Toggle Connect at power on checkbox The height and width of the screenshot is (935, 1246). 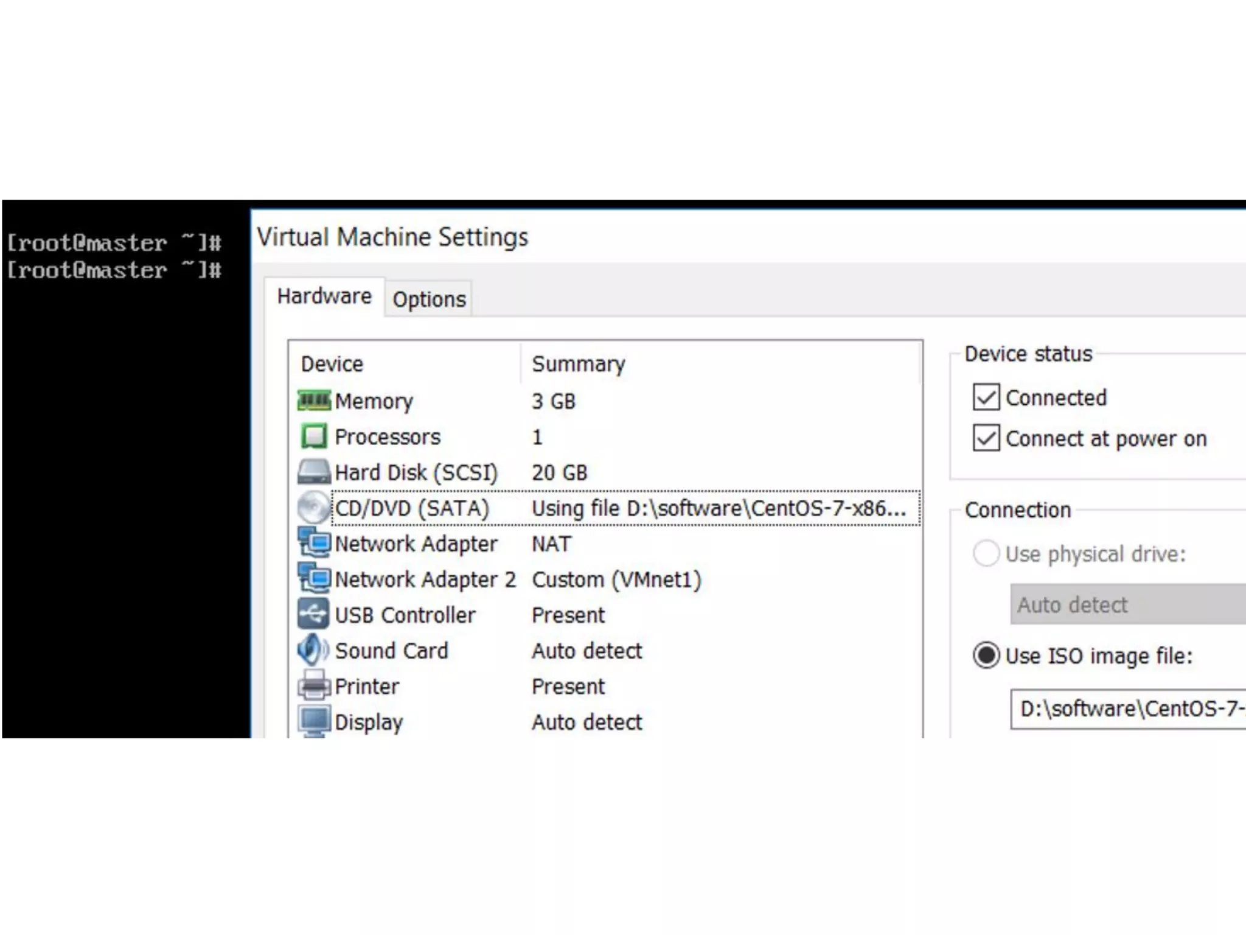click(x=986, y=438)
